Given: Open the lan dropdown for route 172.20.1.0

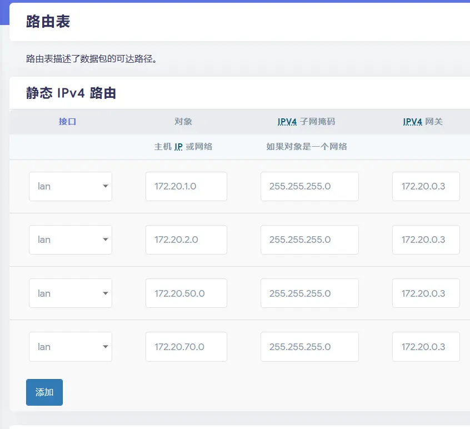Looking at the screenshot, I should (x=71, y=186).
